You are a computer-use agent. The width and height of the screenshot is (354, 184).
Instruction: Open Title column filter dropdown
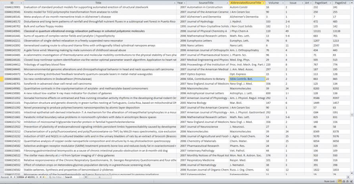click(x=175, y=3)
